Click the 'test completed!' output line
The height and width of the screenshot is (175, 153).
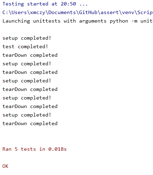25,47
